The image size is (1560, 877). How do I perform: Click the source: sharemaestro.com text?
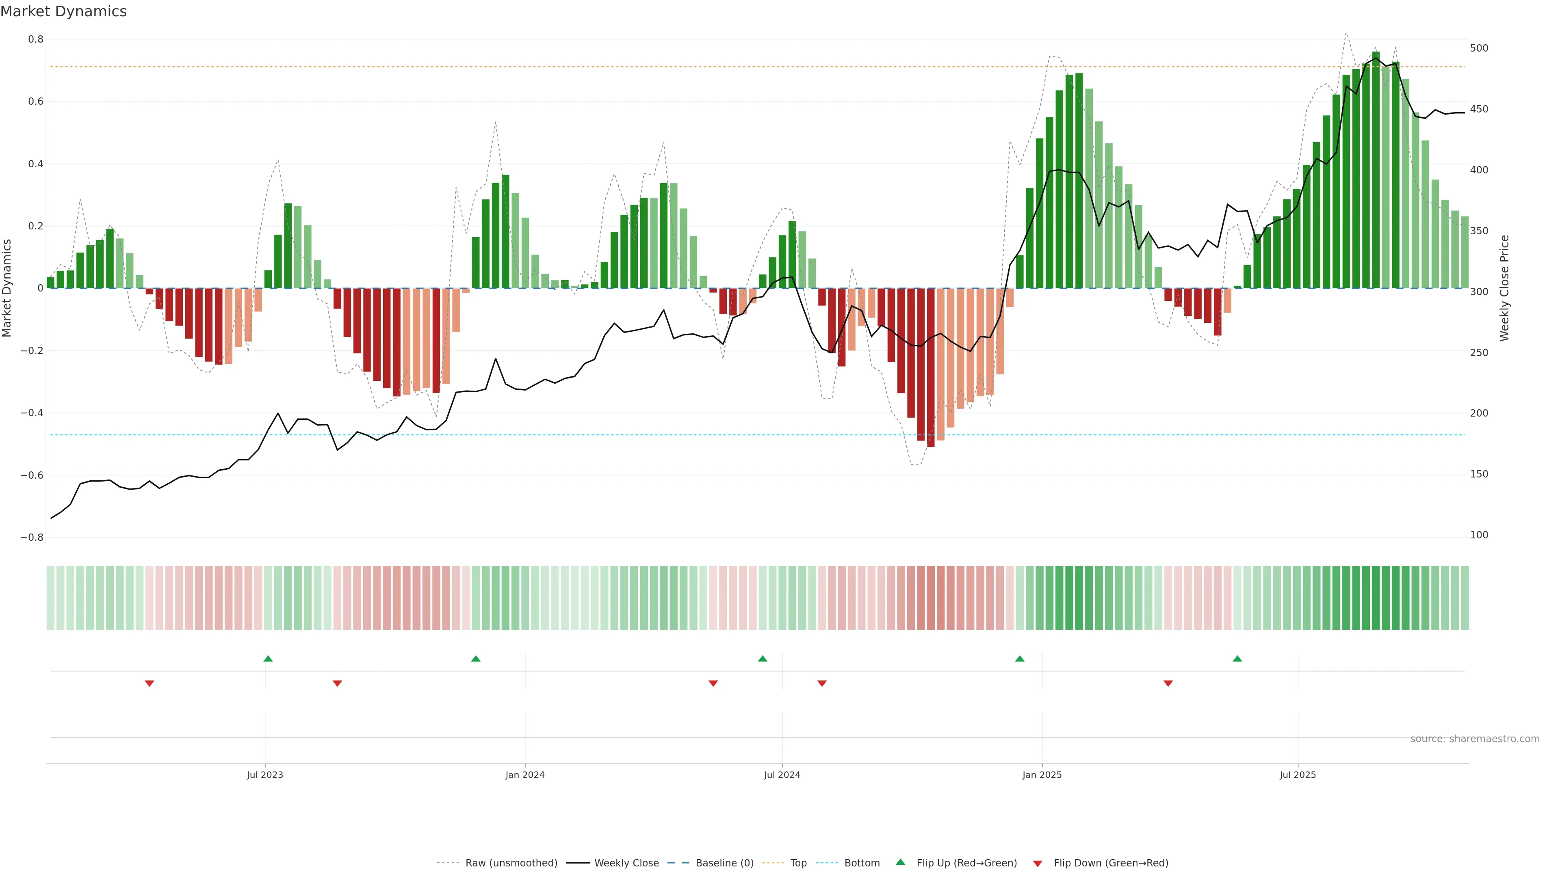[1475, 739]
